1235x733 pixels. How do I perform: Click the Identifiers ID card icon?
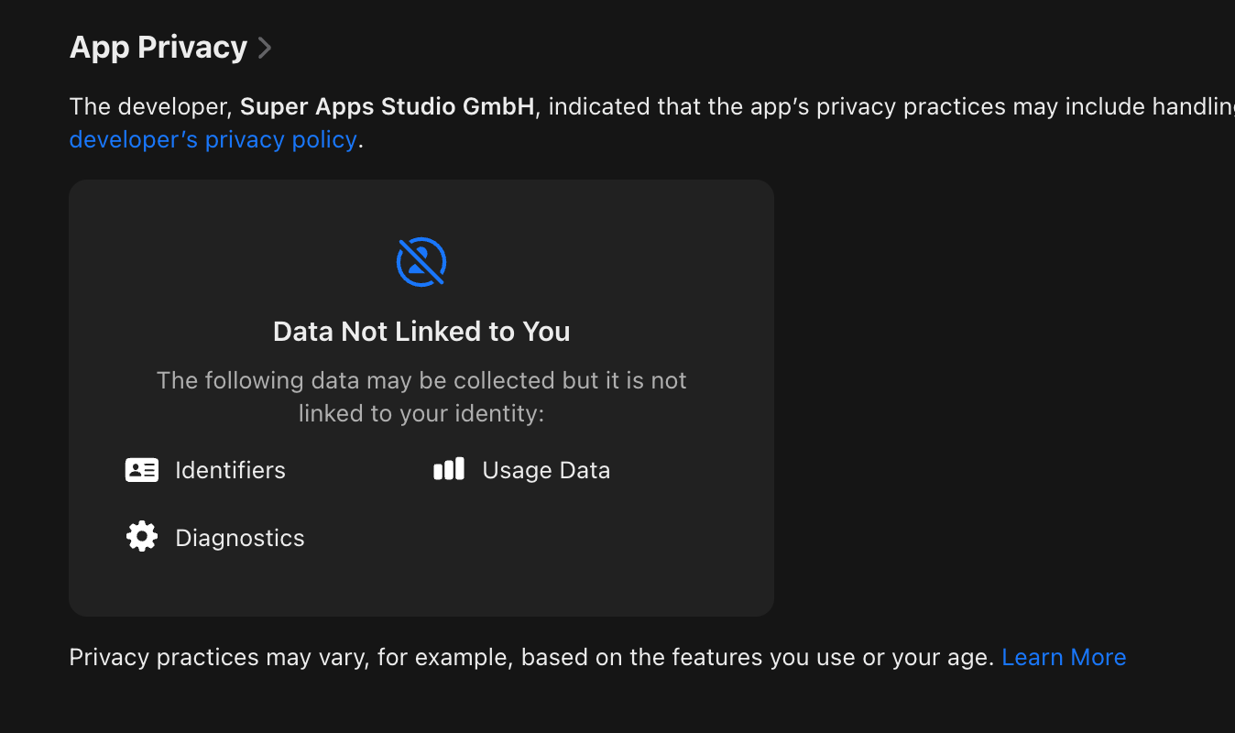142,470
